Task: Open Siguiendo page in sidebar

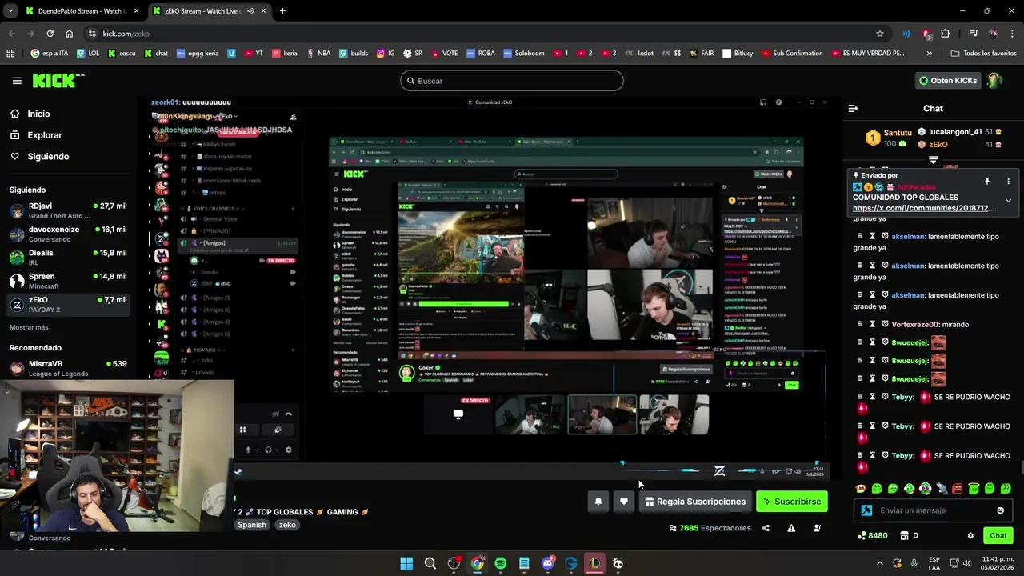Action: [48, 156]
